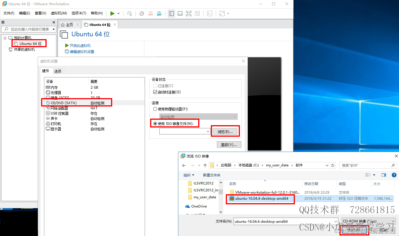399x236 pixels.
Task: Click 新建文件夹 button
Action: [211, 175]
